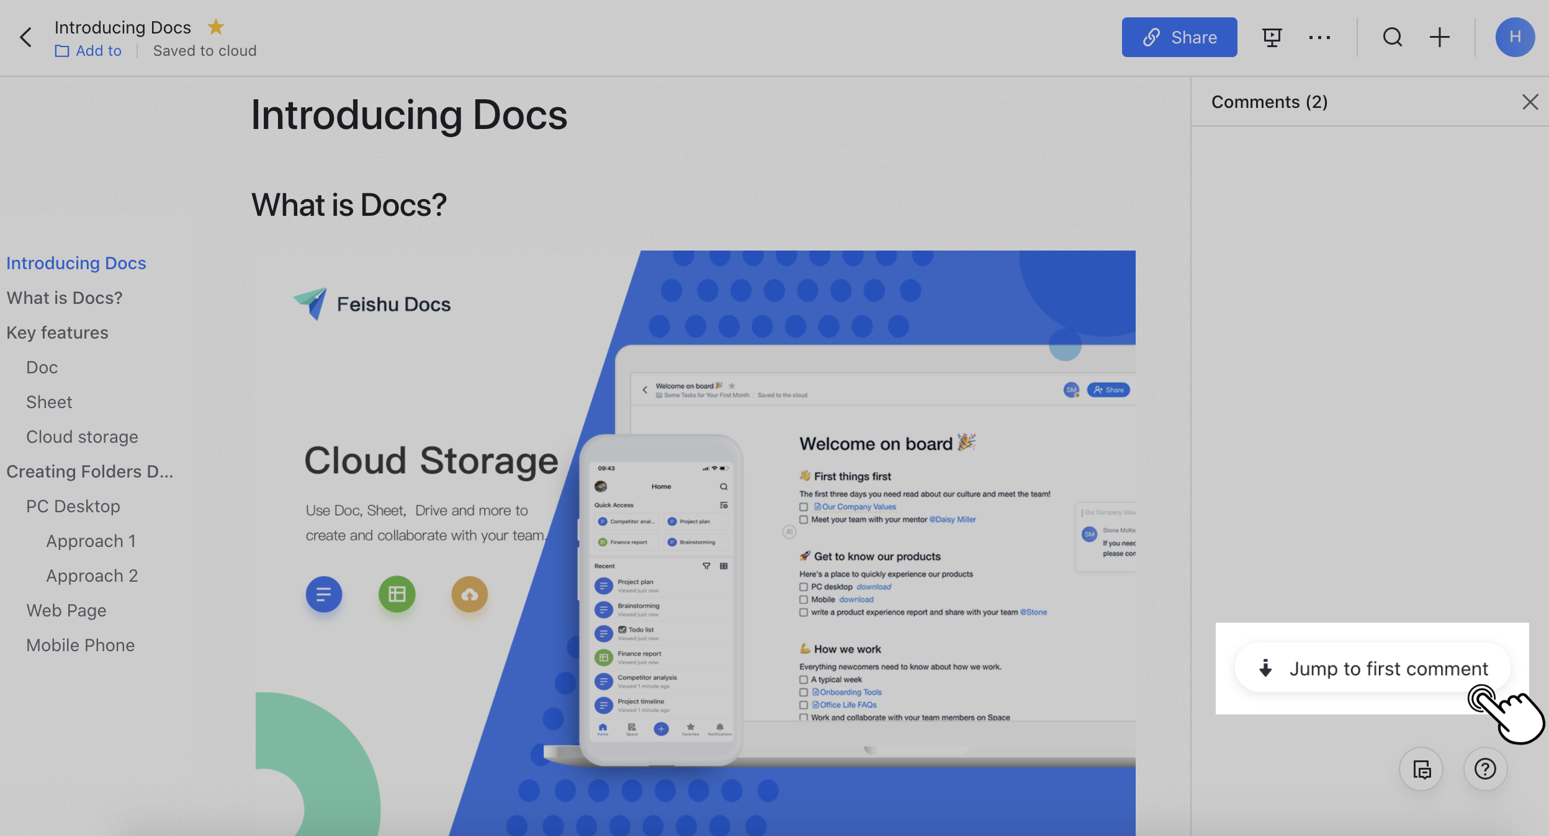The width and height of the screenshot is (1549, 836).
Task: Click the Share button
Action: [x=1179, y=37]
